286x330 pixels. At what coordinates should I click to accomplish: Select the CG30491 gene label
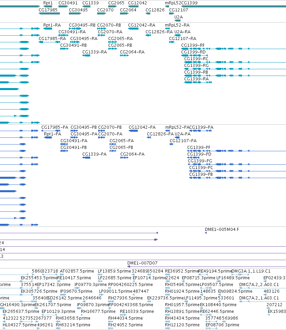pos(68,3)
